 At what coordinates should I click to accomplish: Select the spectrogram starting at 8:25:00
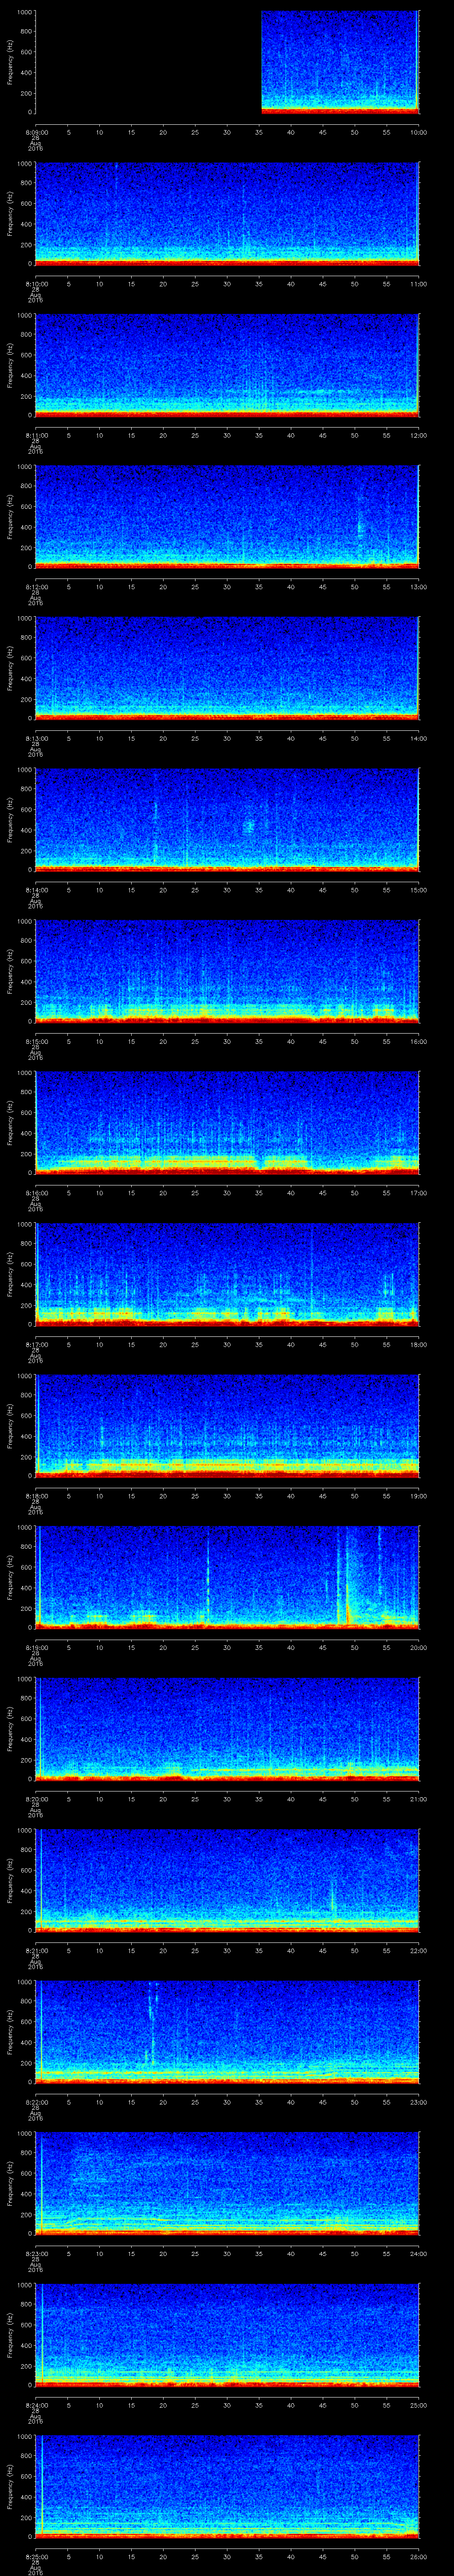pos(227,2486)
